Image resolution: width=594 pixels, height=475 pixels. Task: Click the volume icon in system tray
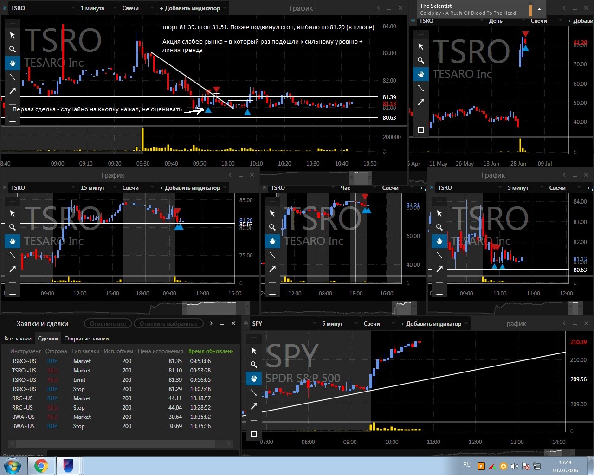pyautogui.click(x=514, y=466)
